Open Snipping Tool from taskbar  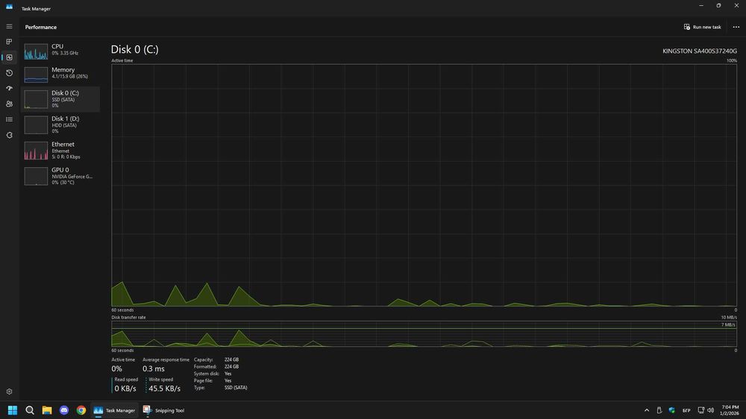pos(163,410)
